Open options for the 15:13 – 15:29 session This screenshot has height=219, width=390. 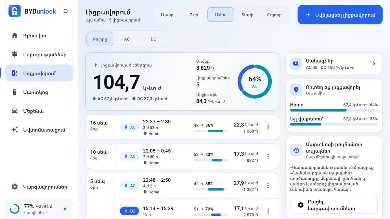[268, 211]
